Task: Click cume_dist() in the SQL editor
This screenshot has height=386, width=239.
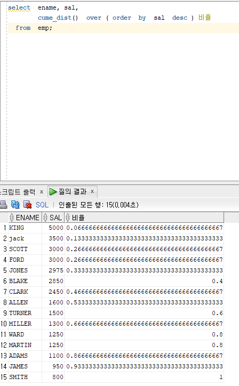Action: point(58,18)
